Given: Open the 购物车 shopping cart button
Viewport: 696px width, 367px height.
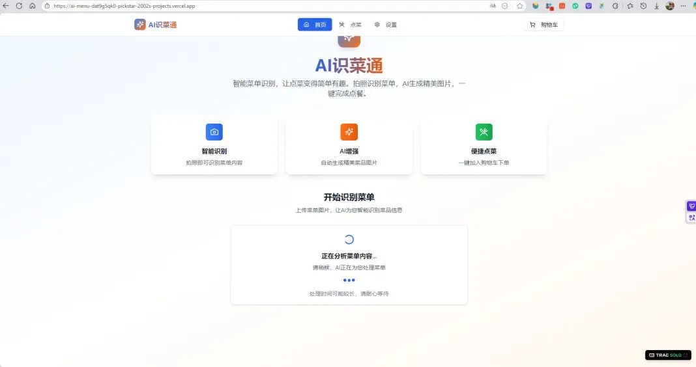Looking at the screenshot, I should click(x=544, y=25).
